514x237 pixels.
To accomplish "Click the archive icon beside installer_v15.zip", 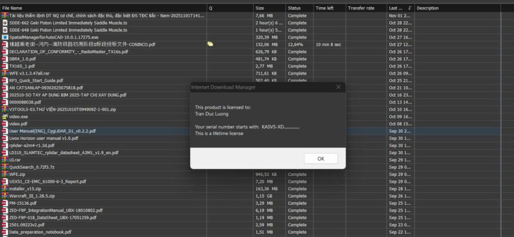I will coord(5,189).
